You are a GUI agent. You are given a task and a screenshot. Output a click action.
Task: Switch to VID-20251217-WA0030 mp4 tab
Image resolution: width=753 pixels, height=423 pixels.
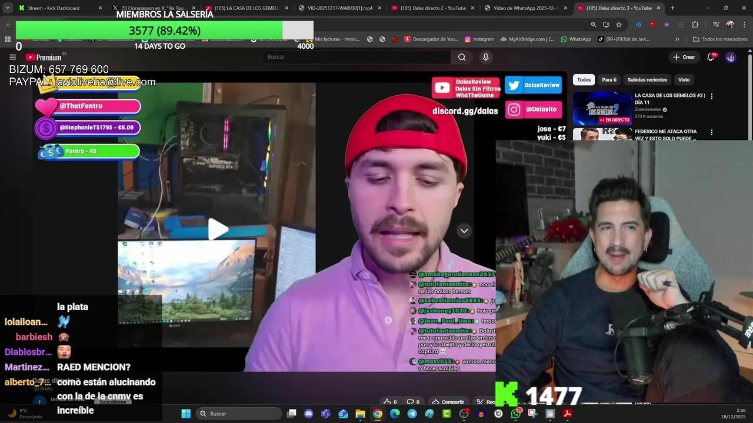(339, 8)
